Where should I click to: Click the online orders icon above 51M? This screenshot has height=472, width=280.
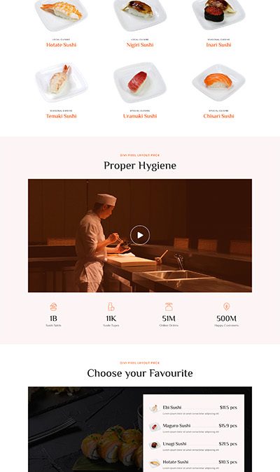169,307
